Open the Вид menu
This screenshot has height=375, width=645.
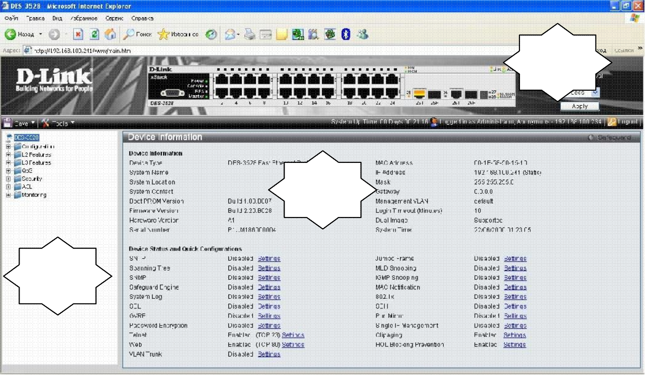[x=57, y=18]
